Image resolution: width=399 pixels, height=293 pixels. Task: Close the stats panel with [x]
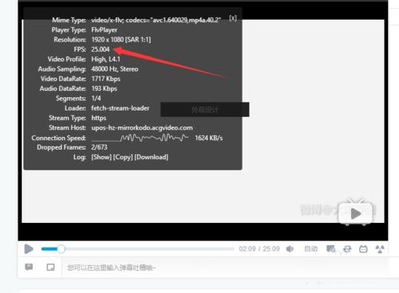[x=233, y=18]
